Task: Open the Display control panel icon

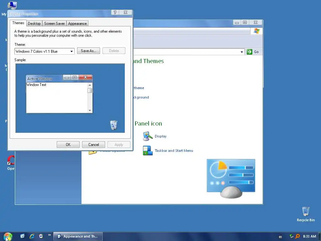Action: (x=148, y=136)
